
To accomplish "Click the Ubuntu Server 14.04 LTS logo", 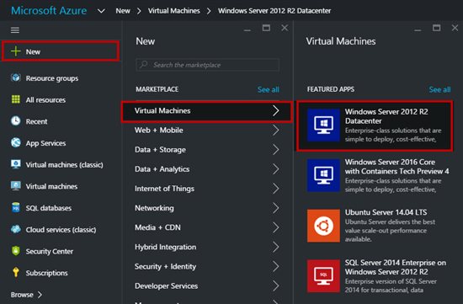I will (x=323, y=226).
